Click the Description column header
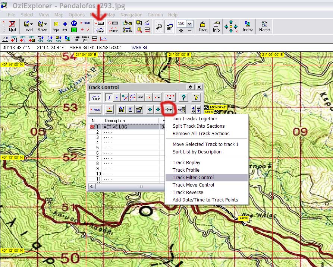Screen dimensions: 333x267 tap(115, 121)
